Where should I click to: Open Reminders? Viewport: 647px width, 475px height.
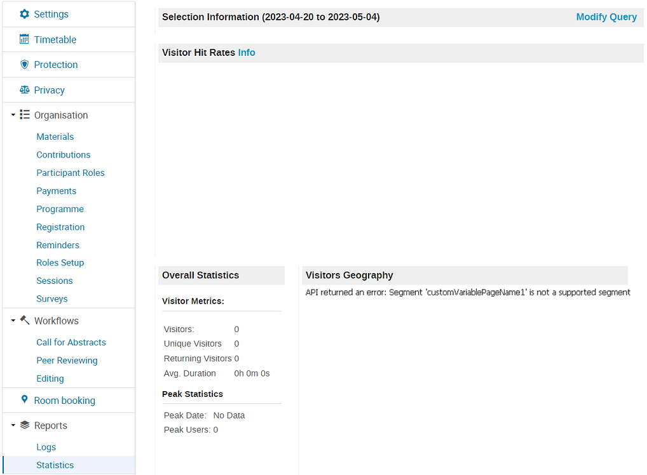58,245
